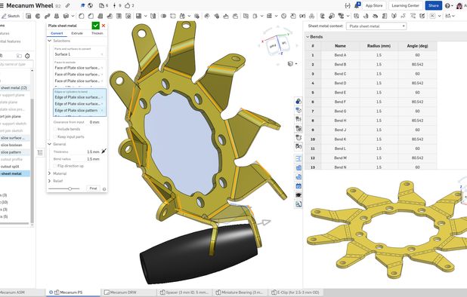Click the bottom icon in right side panel strip
Viewport: 467px width, 297px height.
pos(298,204)
